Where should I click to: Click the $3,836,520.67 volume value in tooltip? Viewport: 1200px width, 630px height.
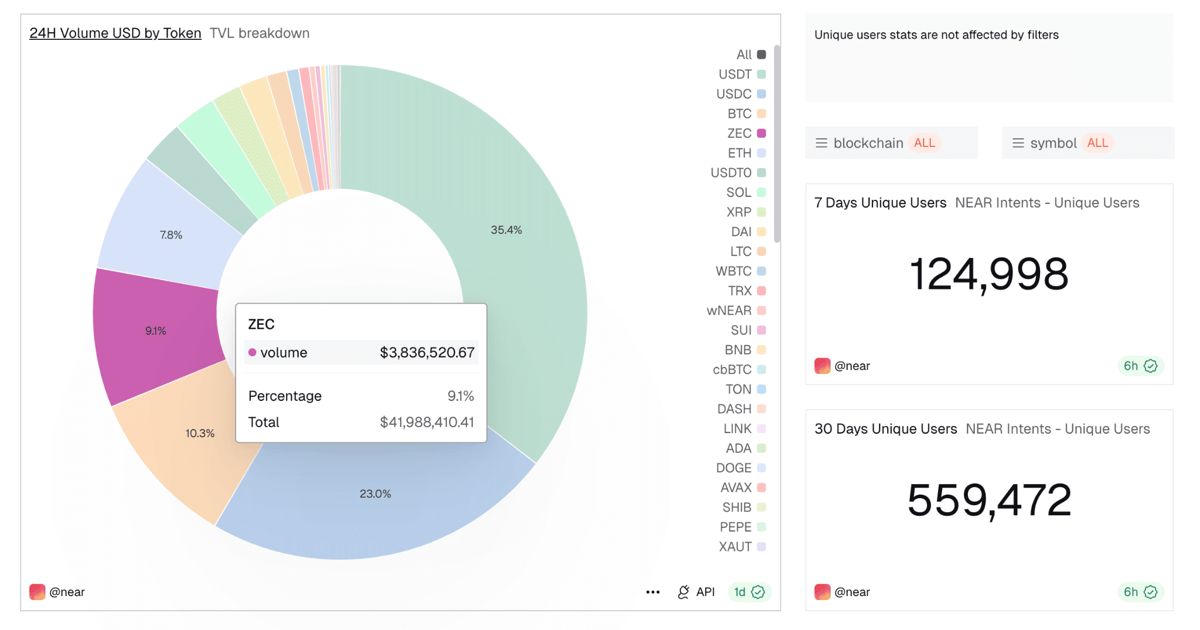pyautogui.click(x=427, y=352)
